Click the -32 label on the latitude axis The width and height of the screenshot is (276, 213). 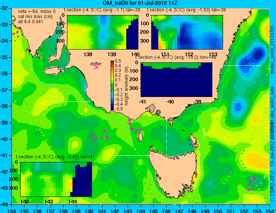click(x=4, y=8)
